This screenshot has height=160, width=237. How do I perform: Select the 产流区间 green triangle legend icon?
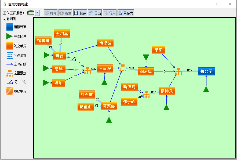(10, 36)
